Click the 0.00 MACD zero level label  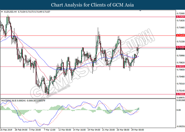pyautogui.click(x=178, y=110)
